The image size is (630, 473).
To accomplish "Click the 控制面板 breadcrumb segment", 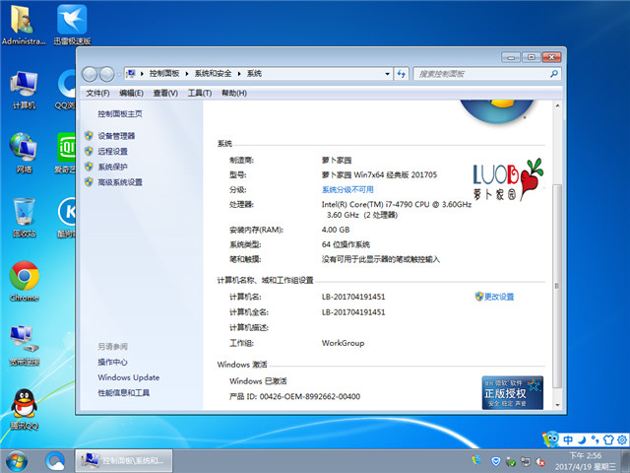I will (x=164, y=74).
